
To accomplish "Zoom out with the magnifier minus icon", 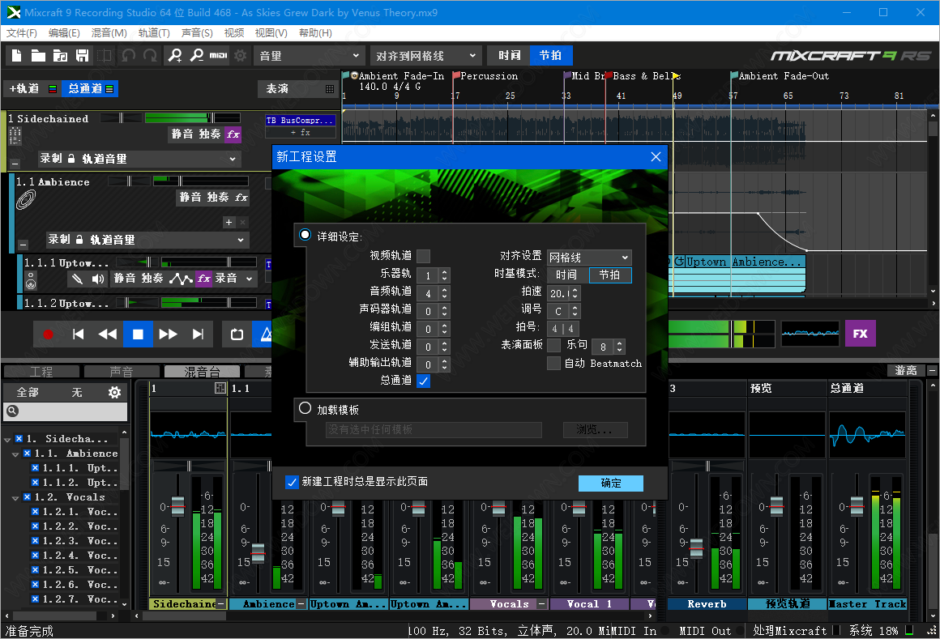I will pyautogui.click(x=197, y=56).
